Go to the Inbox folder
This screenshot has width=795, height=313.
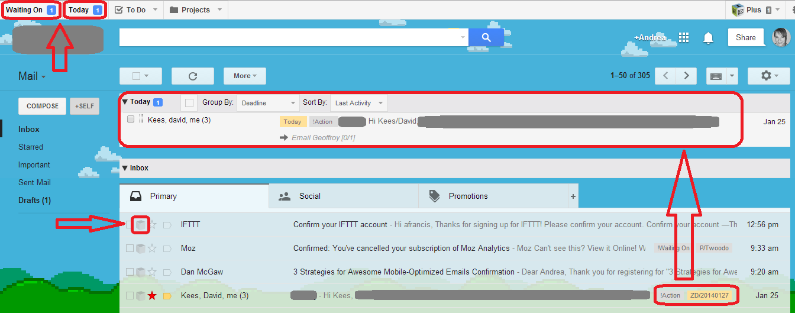coord(29,129)
